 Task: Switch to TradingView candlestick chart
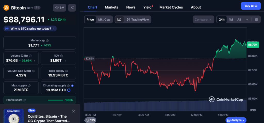pos(138,20)
